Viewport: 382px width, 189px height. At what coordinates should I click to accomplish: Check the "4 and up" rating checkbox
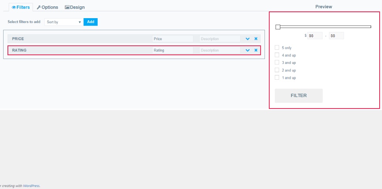pos(277,55)
